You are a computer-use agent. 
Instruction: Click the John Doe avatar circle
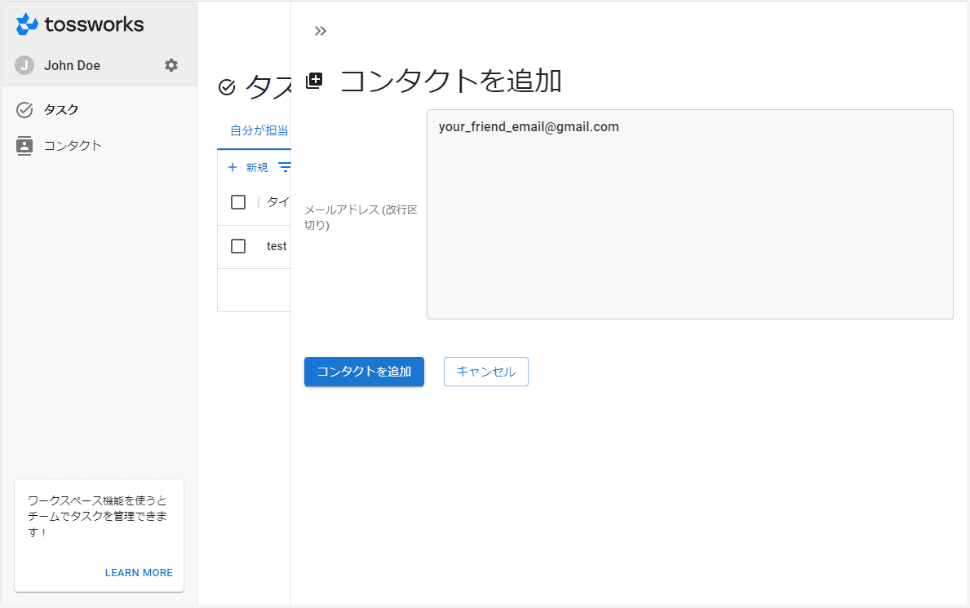[24, 65]
